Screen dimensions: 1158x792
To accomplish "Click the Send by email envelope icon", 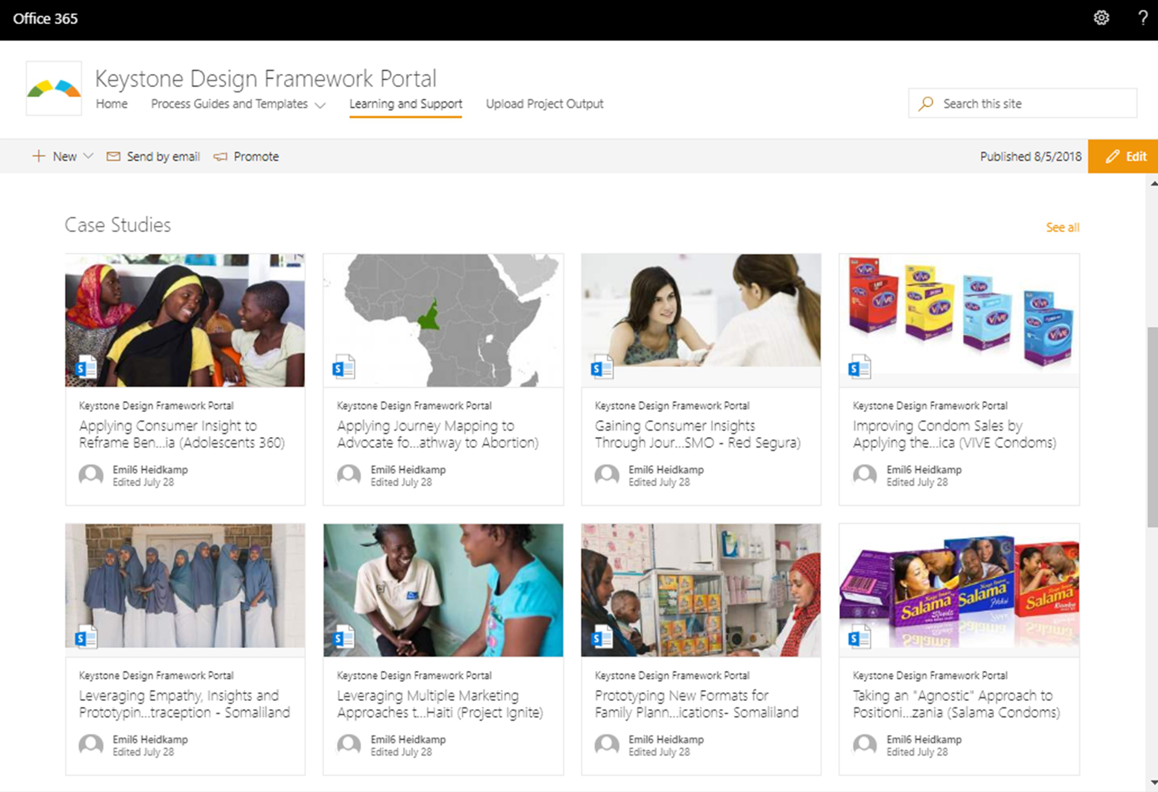I will click(113, 157).
